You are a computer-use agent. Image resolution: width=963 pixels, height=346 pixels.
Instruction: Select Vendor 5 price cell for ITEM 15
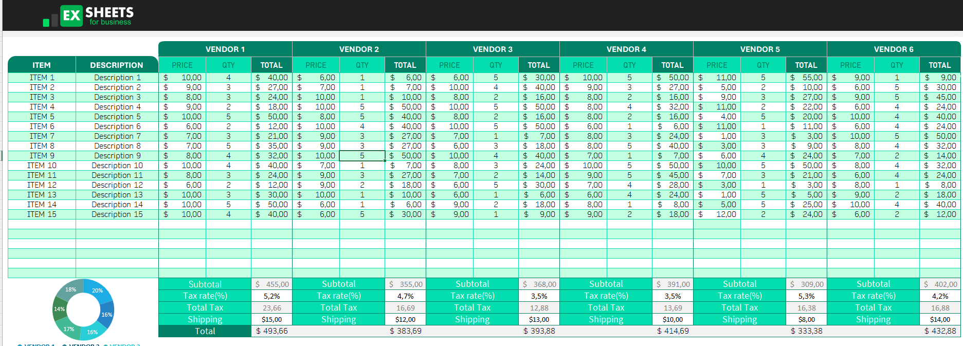pos(717,214)
